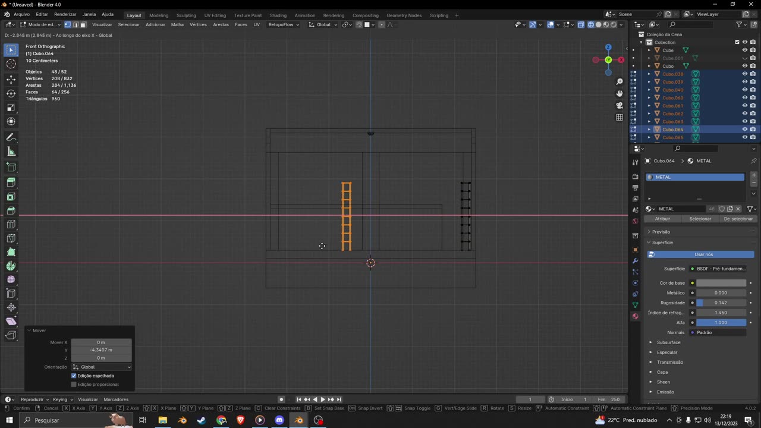The height and width of the screenshot is (428, 761).
Task: Show the hidden Cube.001 via its eye icon
Action: pos(744,58)
